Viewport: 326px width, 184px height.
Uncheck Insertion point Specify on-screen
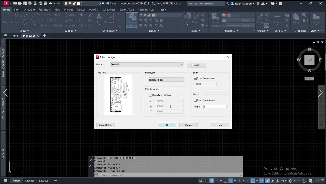coord(150,95)
